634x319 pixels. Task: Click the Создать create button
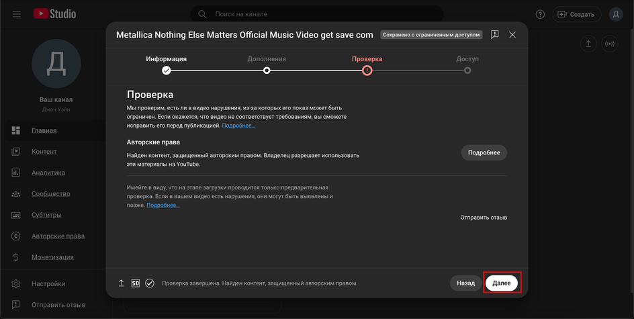click(576, 14)
